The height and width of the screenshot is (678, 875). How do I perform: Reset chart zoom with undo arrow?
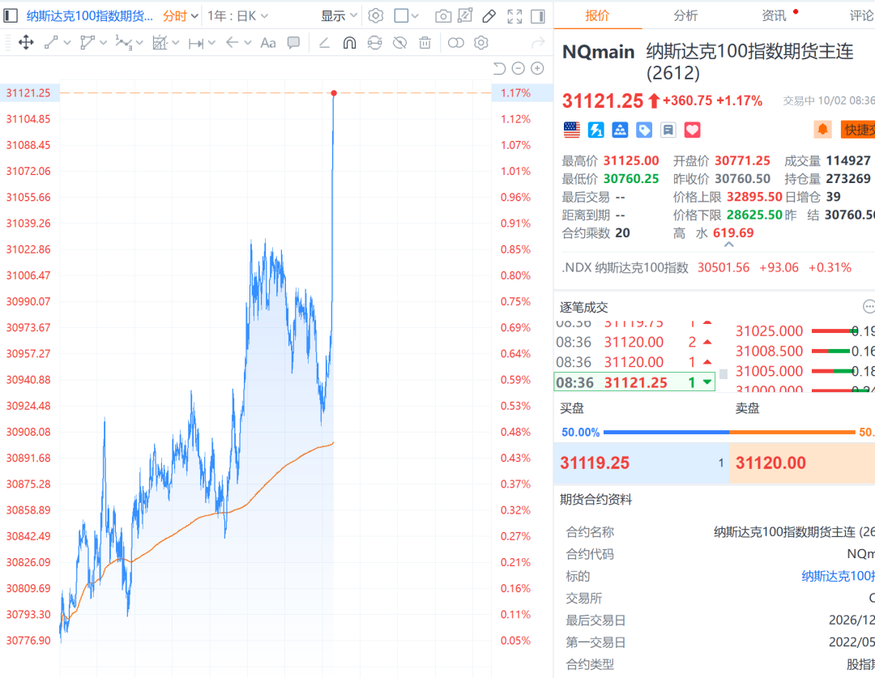tap(499, 68)
